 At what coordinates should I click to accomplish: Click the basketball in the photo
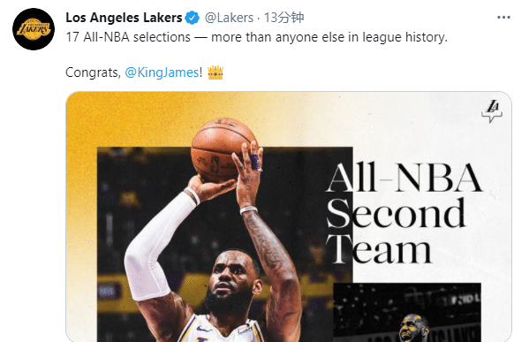(x=223, y=149)
